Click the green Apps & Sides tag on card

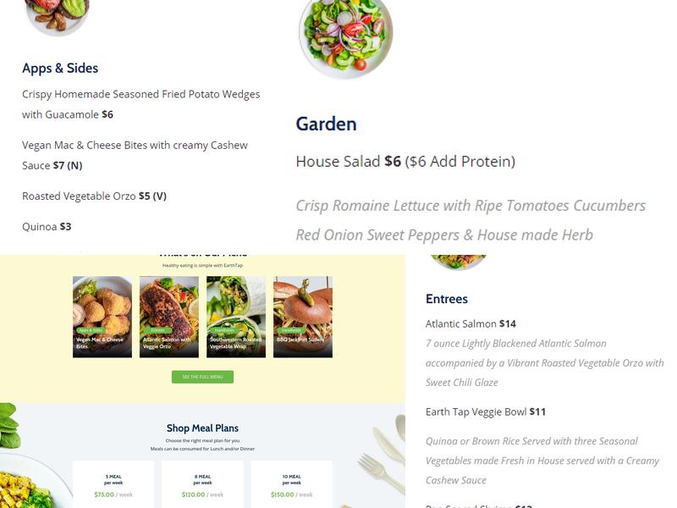click(x=90, y=330)
